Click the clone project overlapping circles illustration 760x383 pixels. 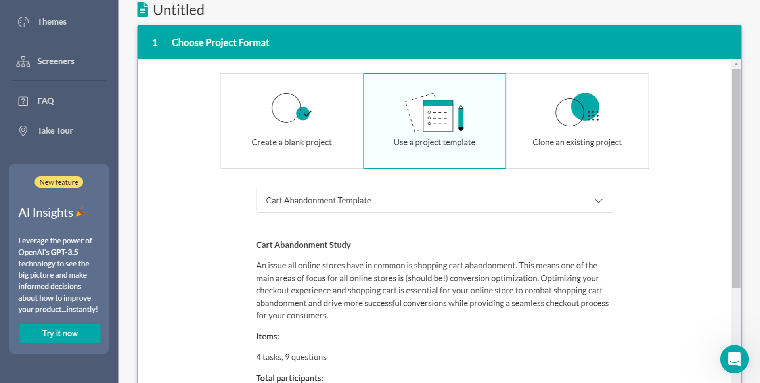(577, 110)
